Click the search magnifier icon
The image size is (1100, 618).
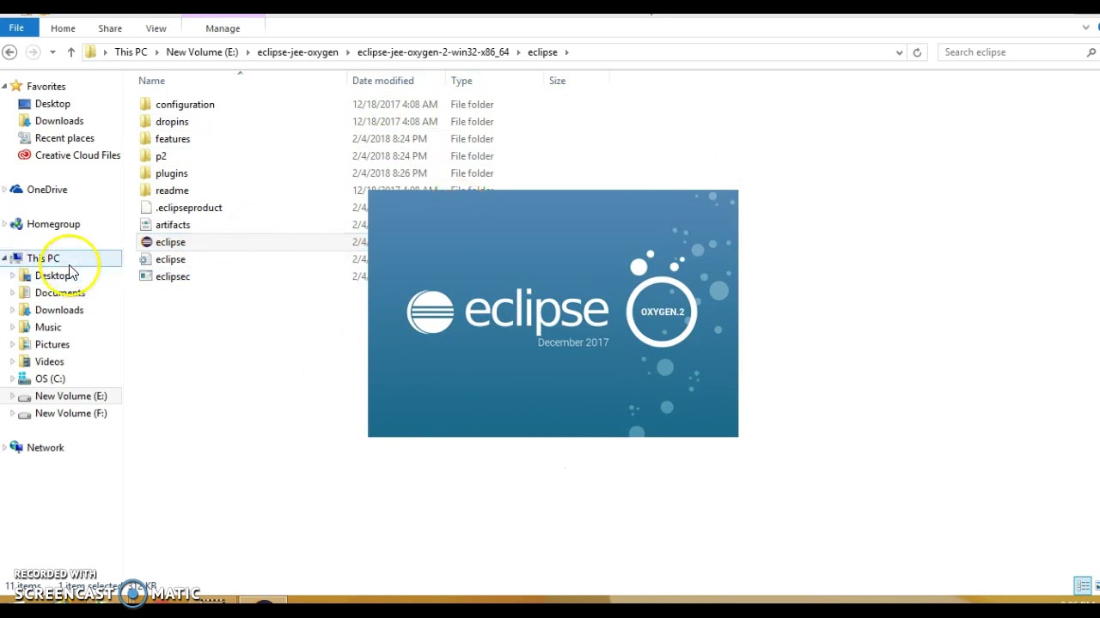point(1091,52)
